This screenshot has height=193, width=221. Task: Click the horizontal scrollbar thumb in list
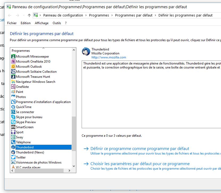[39, 170]
